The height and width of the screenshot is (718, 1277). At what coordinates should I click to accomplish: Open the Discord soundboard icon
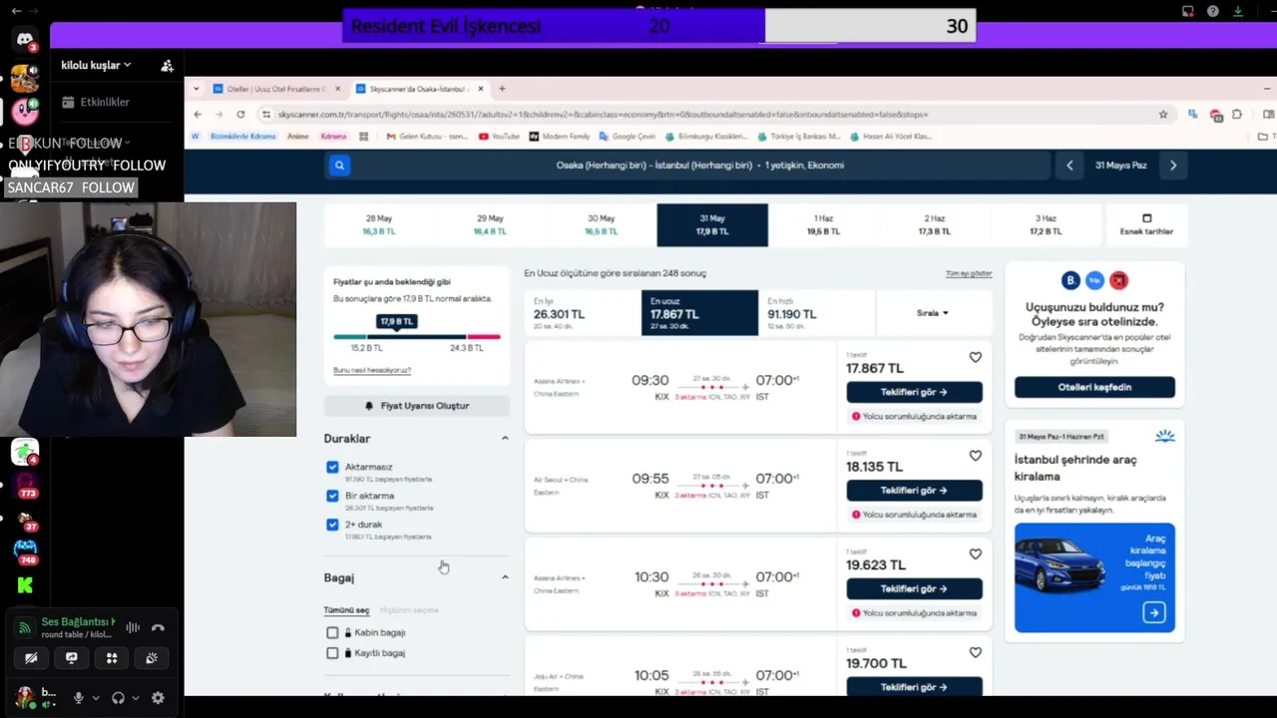152,658
